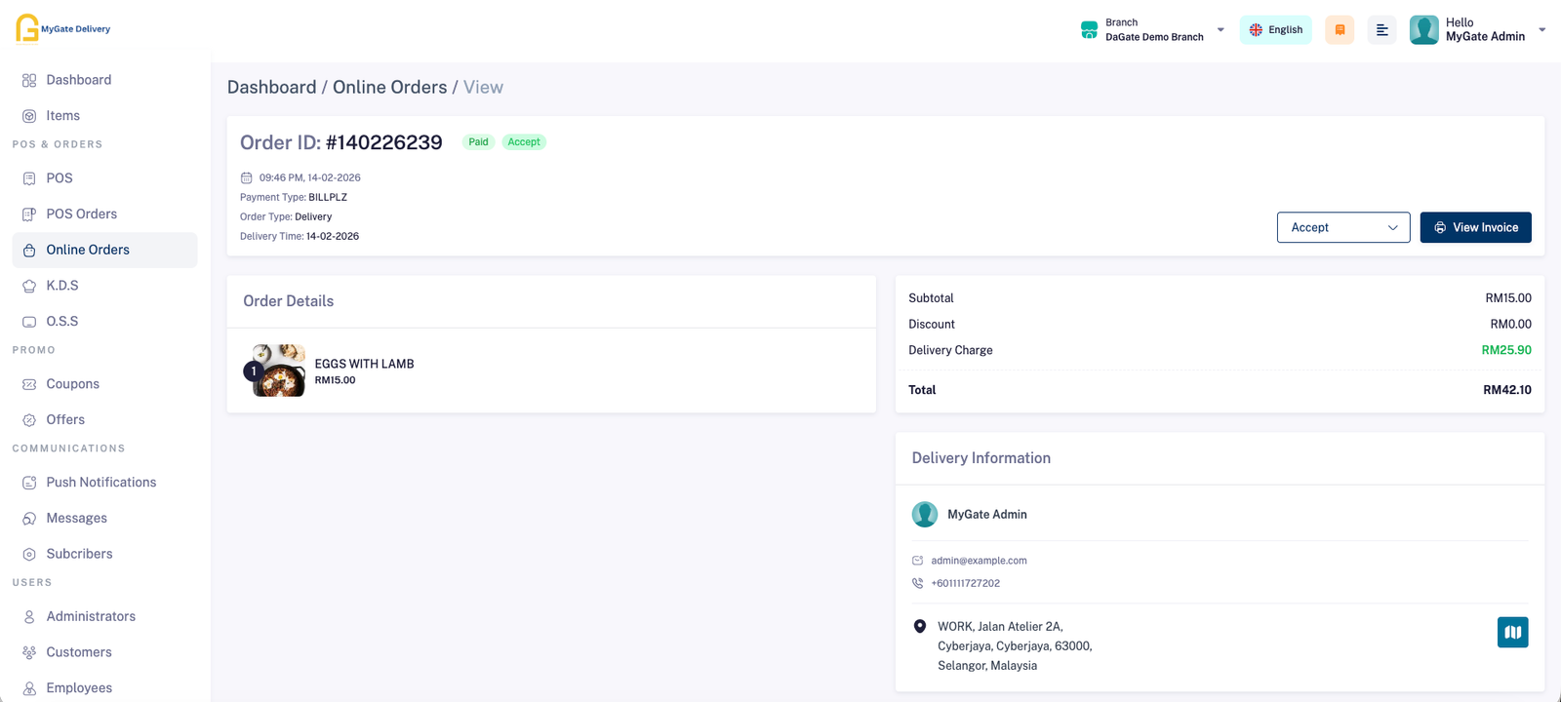This screenshot has width=1561, height=702.
Task: Click the Customers sidebar icon
Action: [x=29, y=652]
